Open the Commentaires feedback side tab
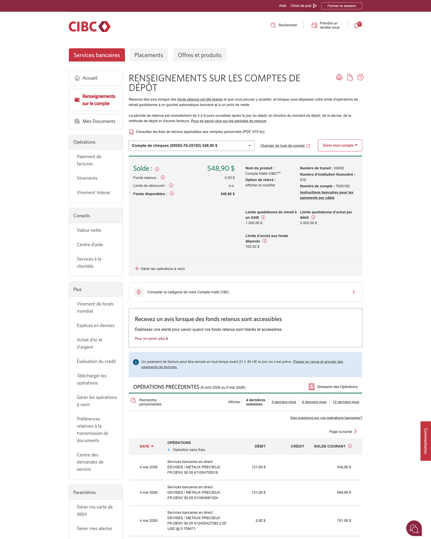 (x=426, y=441)
